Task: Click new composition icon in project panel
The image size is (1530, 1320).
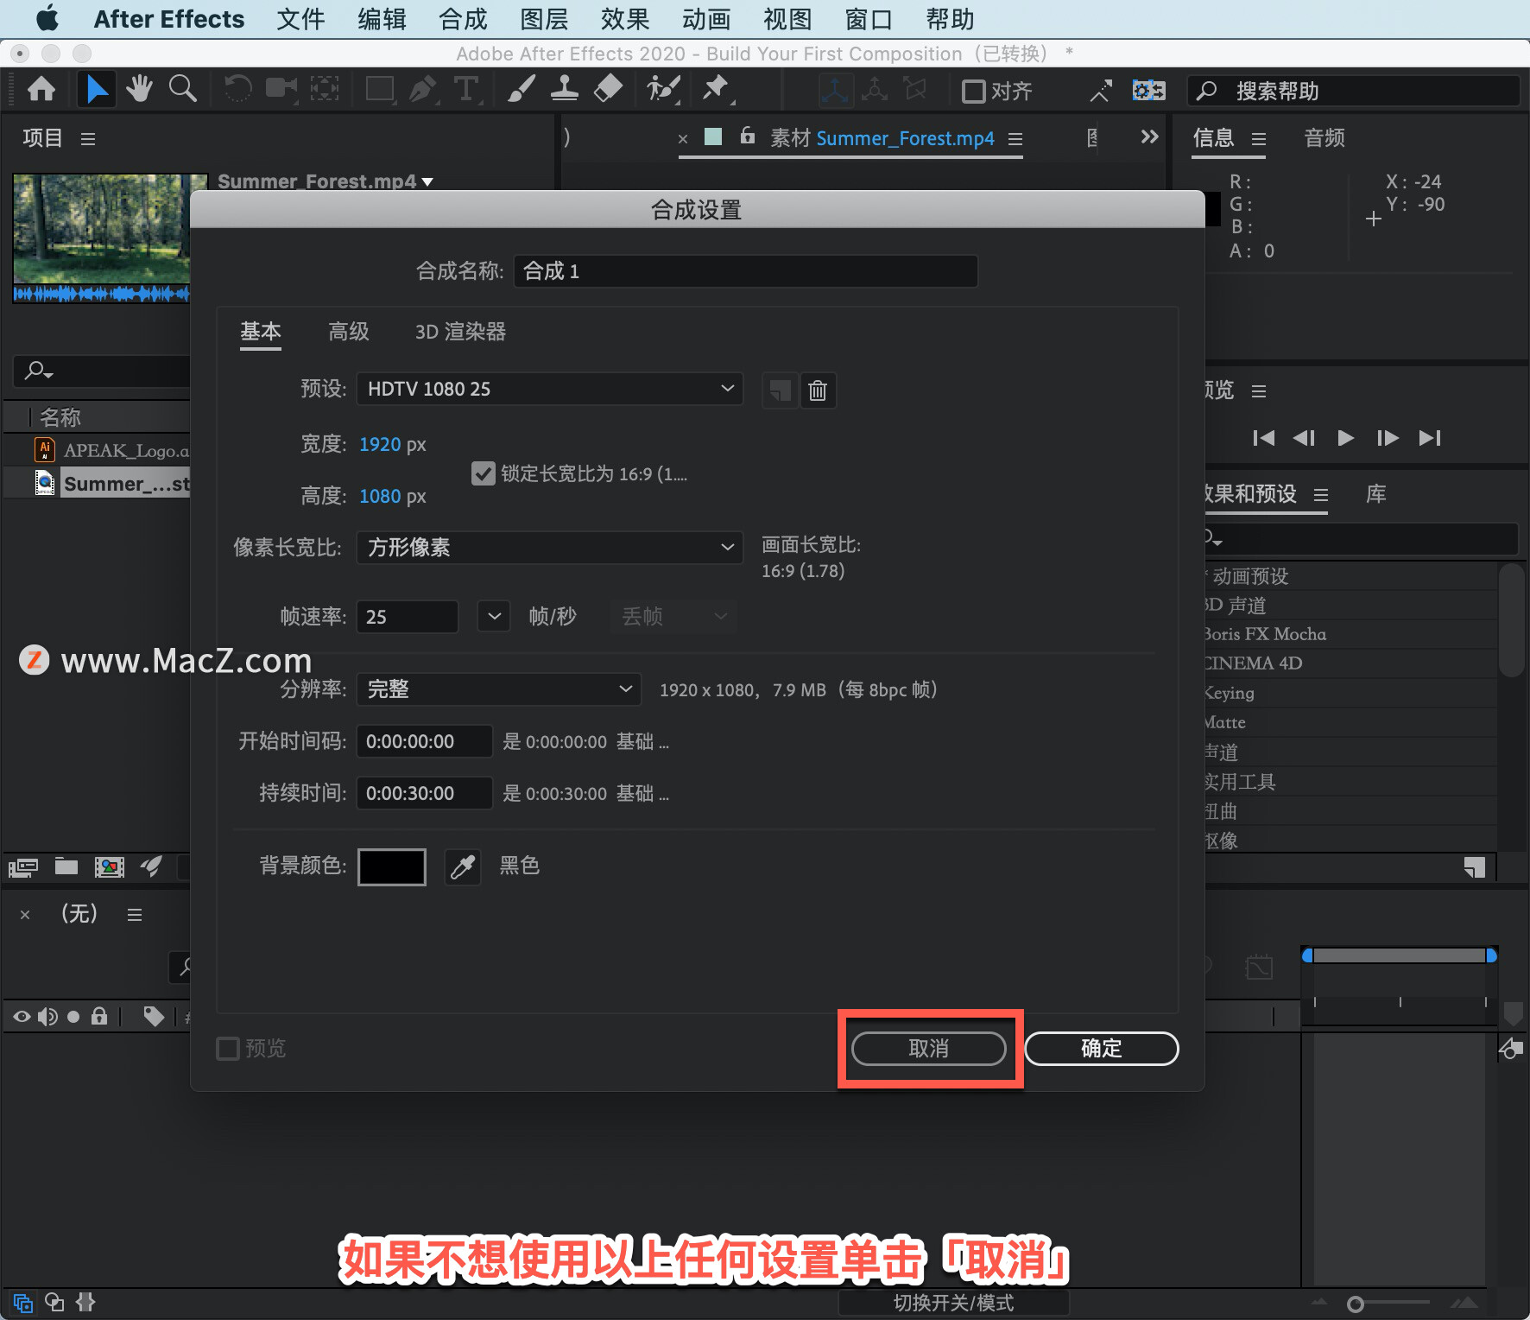Action: [109, 867]
